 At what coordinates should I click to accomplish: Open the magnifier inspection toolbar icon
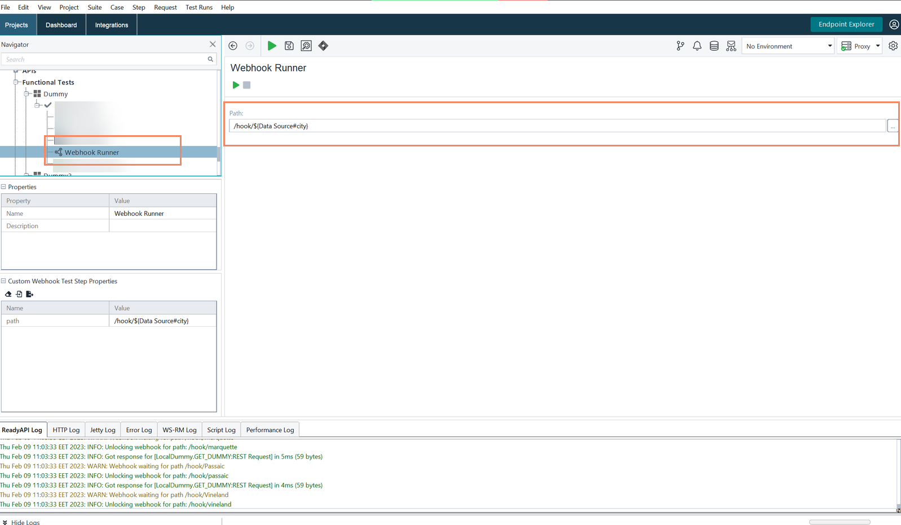[306, 46]
